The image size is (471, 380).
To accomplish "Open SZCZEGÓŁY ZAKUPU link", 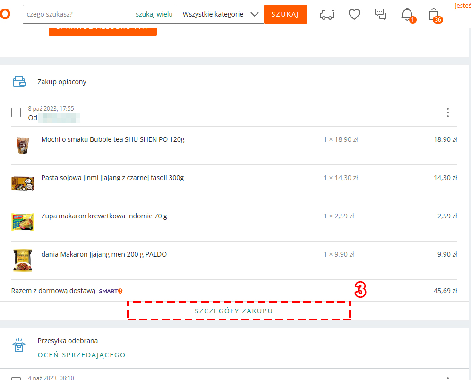I will click(234, 311).
